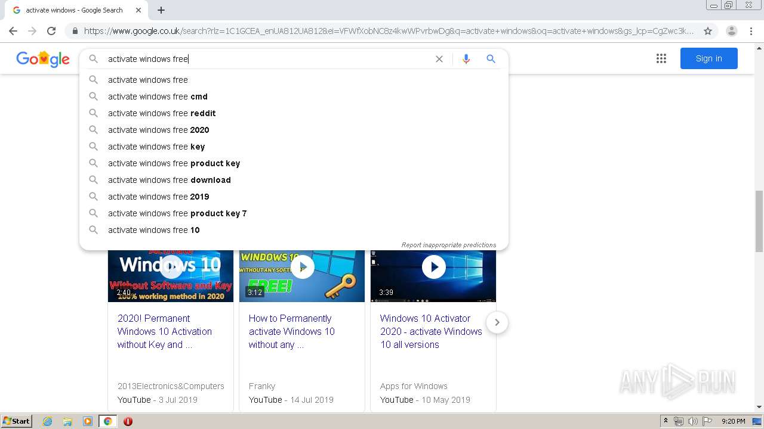The height and width of the screenshot is (429, 764).
Task: Click the blue search magnifier button
Action: (491, 59)
